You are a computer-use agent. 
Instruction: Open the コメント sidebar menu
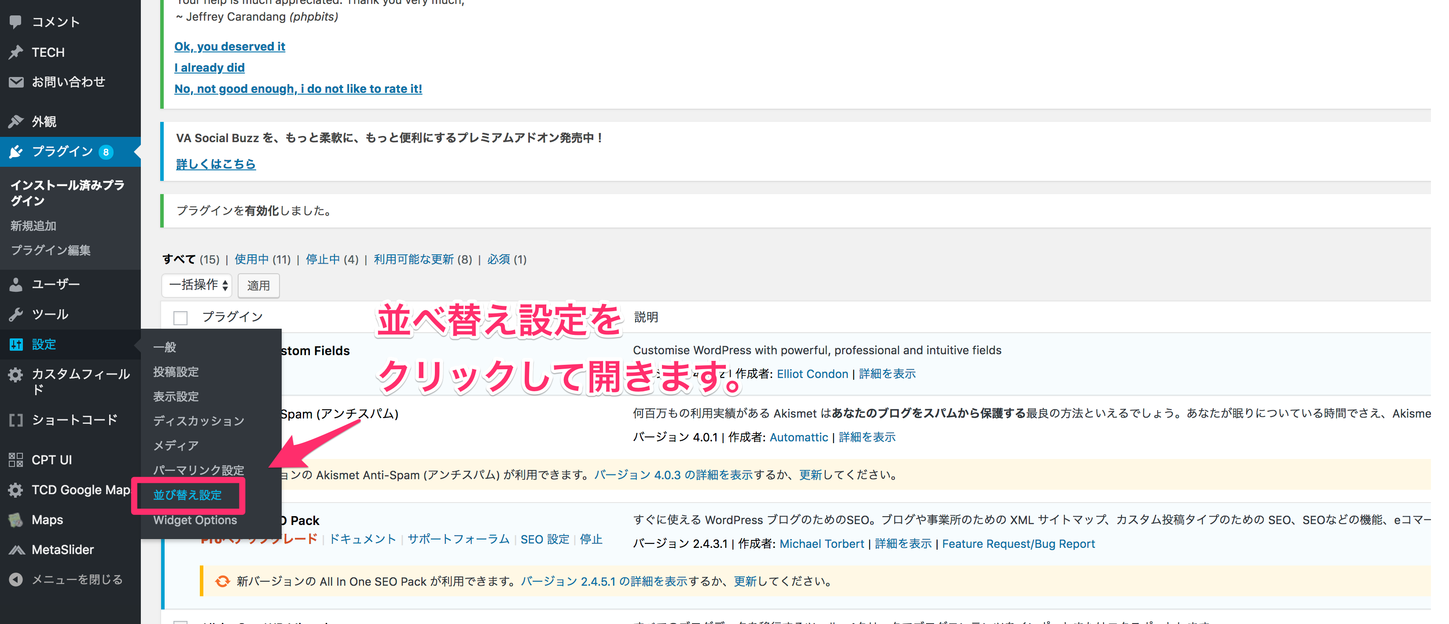coord(56,22)
